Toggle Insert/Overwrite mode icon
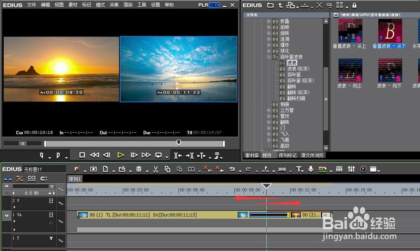This screenshot has height=251, width=420. tap(8, 178)
